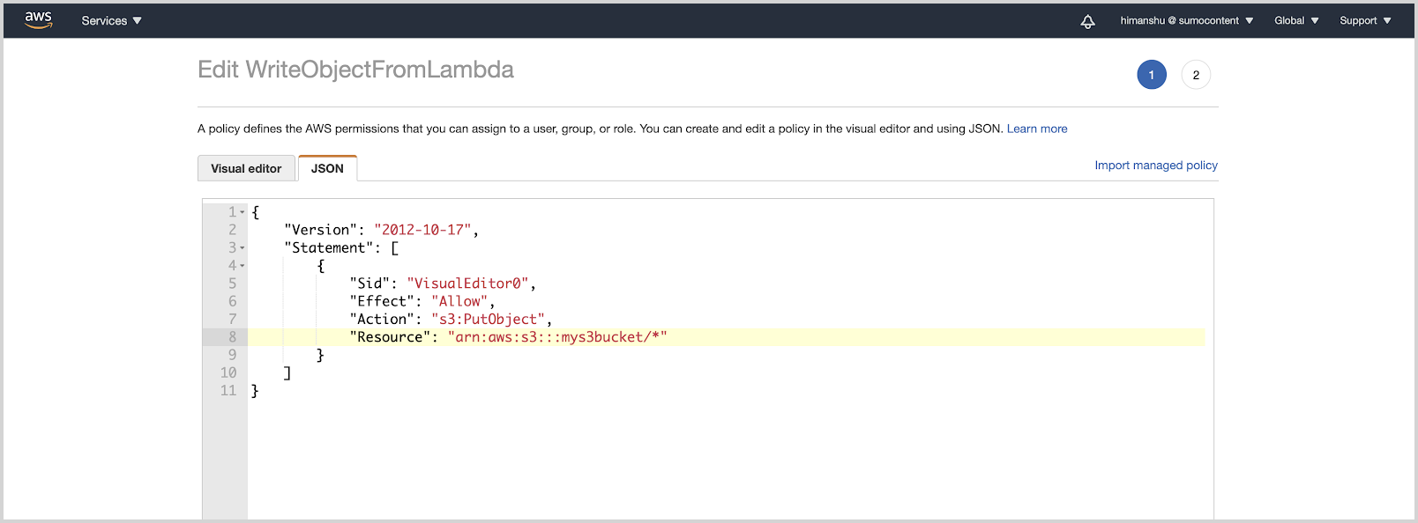Expand the himanshu @ sumocontent account menu
This screenshot has width=1418, height=523.
tap(1186, 20)
